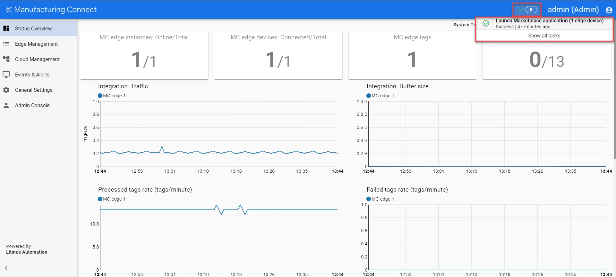Open Events & Alerts page
The image size is (616, 277).
(38, 75)
